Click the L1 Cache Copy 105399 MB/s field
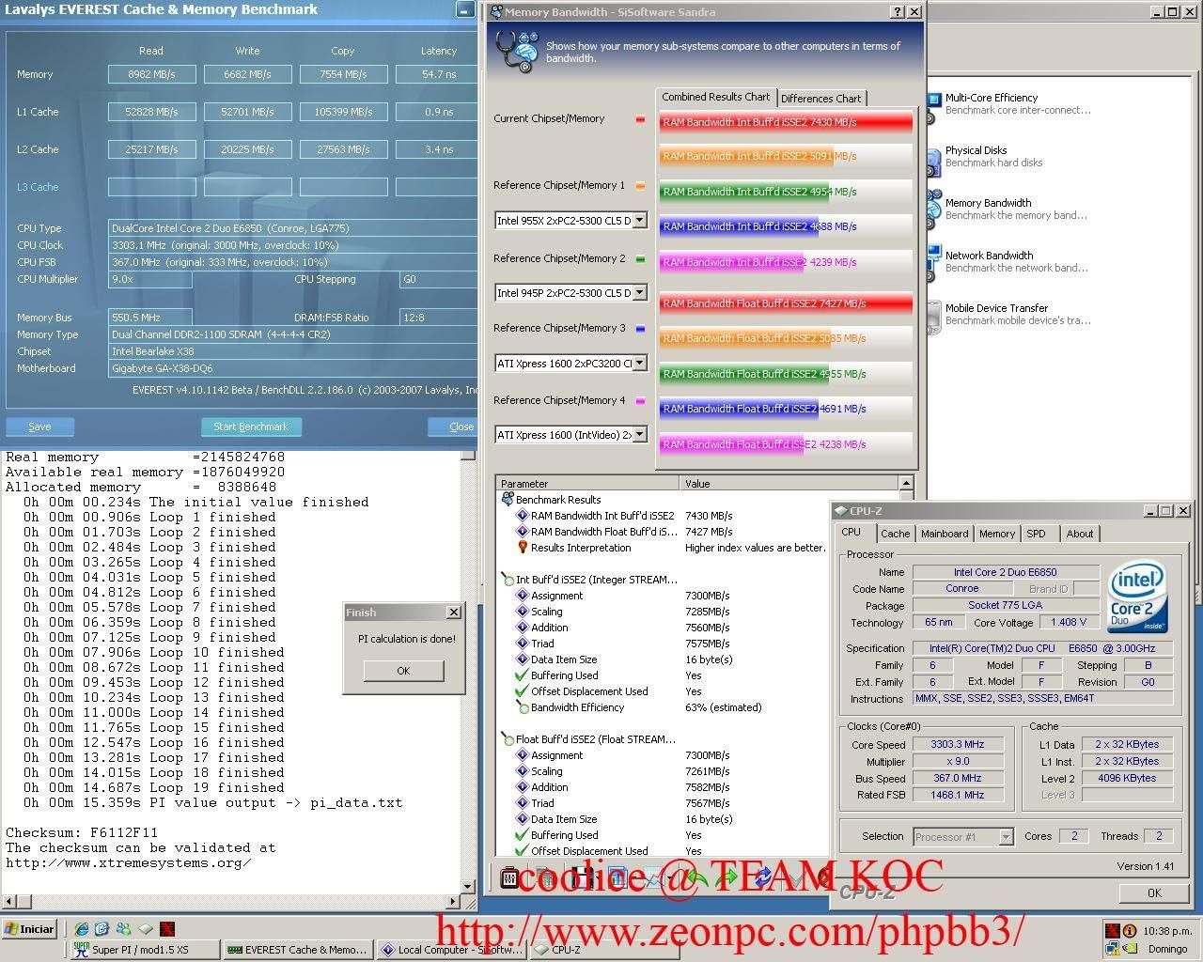The height and width of the screenshot is (962, 1203). point(343,112)
